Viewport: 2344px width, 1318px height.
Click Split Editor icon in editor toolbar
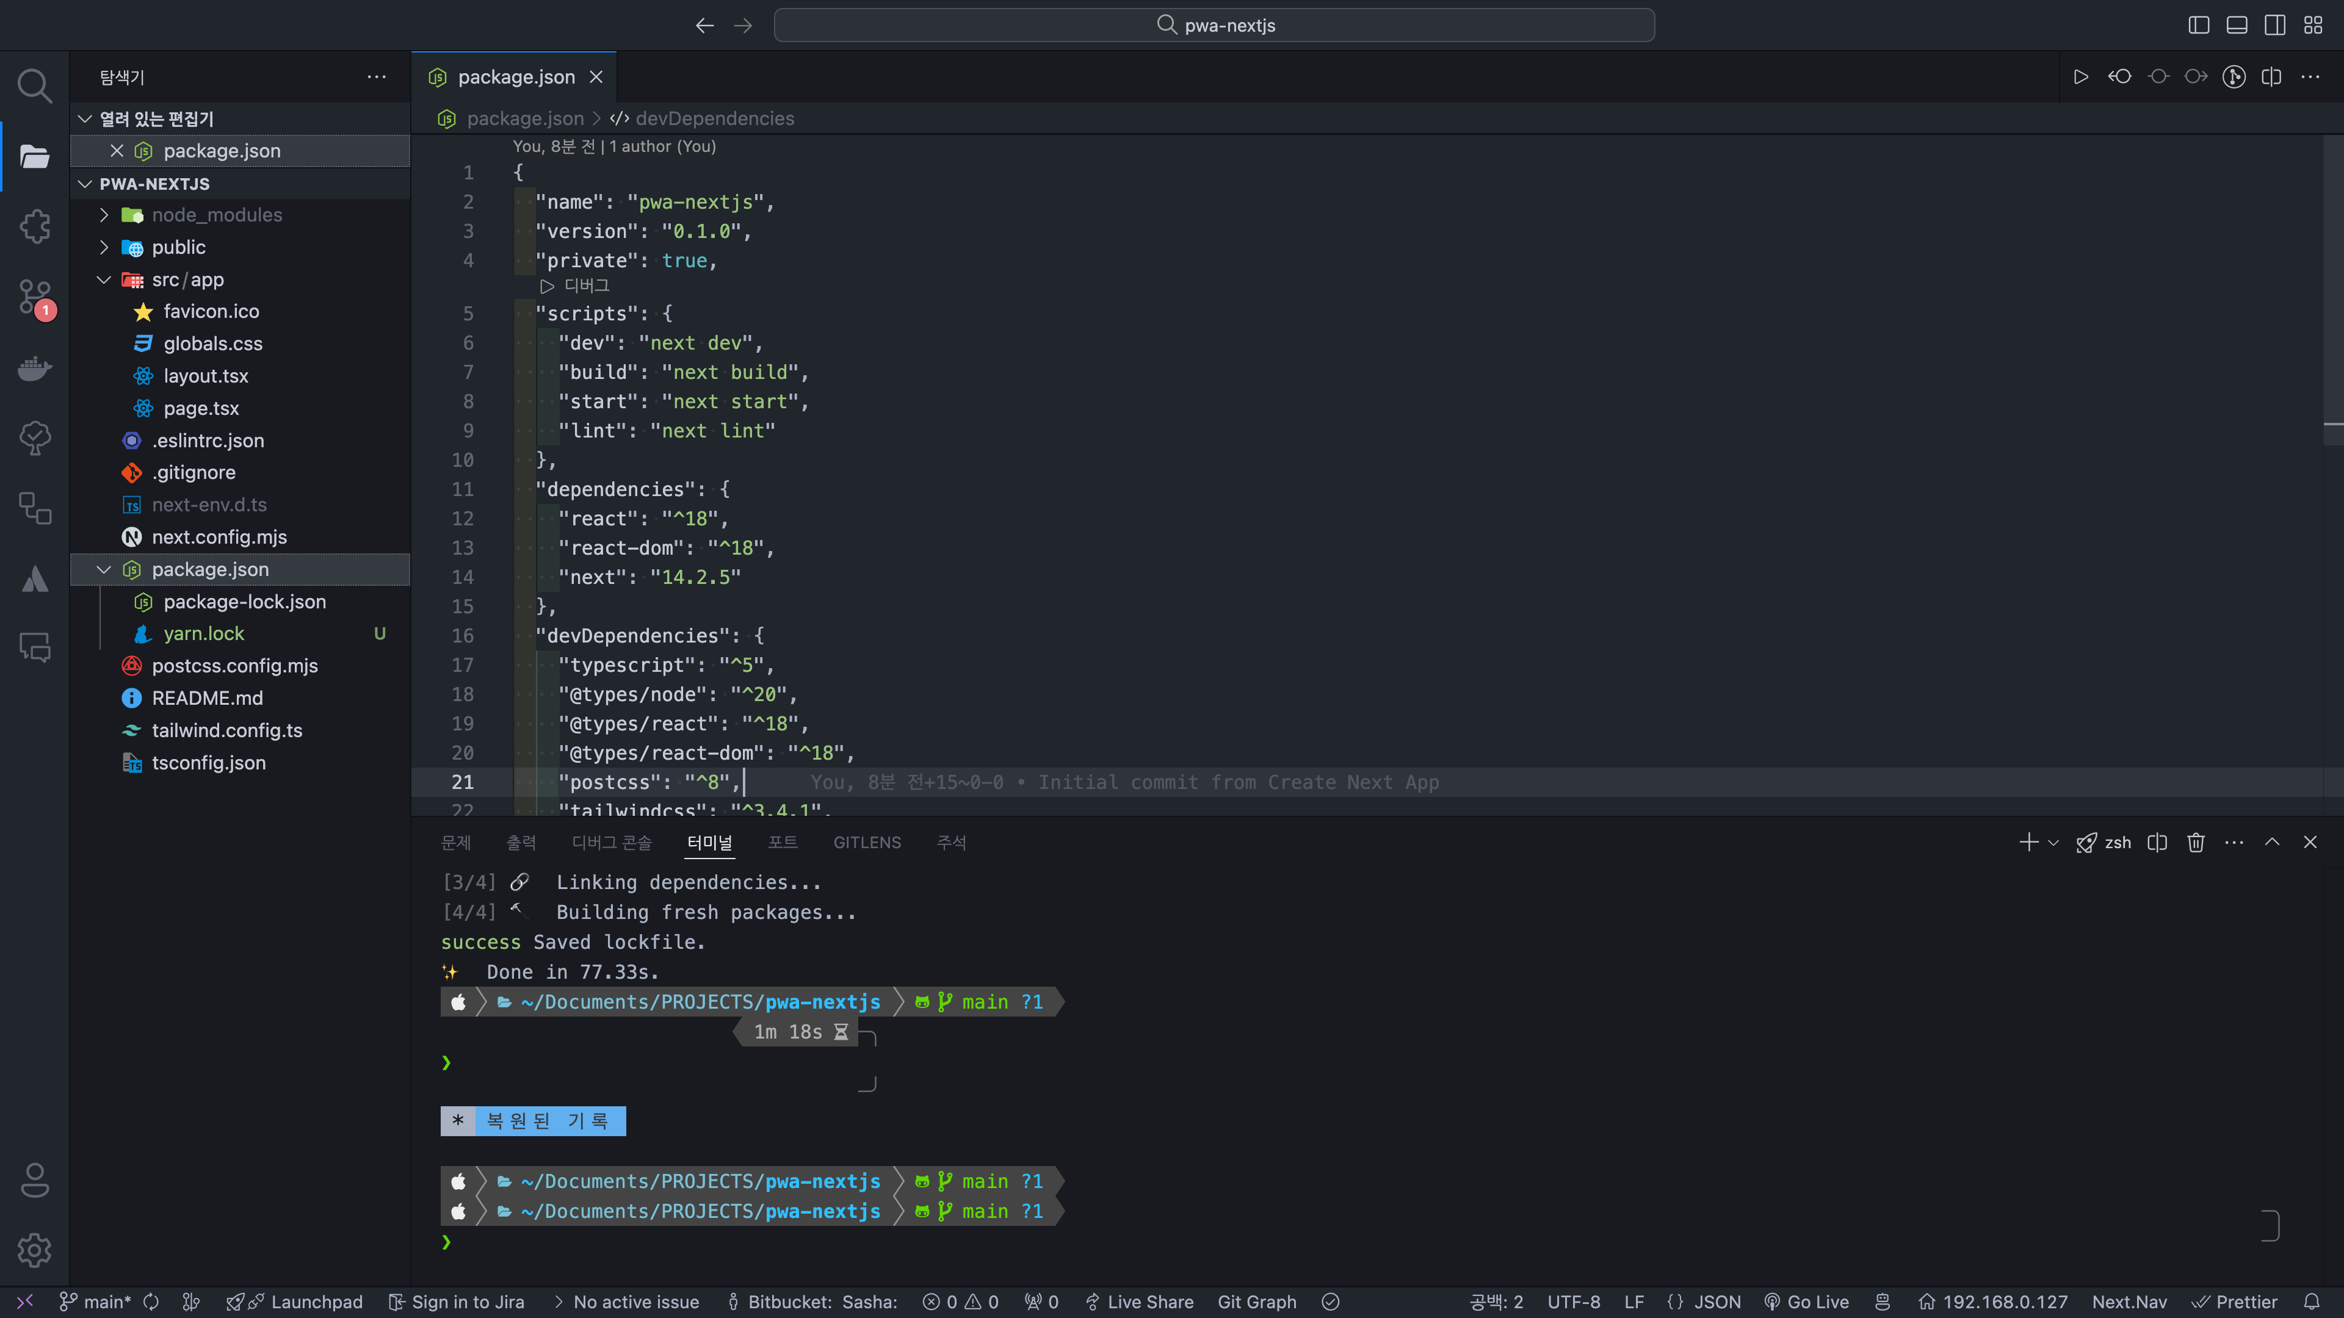[2271, 77]
